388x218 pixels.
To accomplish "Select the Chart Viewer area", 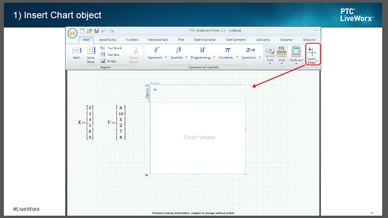I will click(x=198, y=138).
